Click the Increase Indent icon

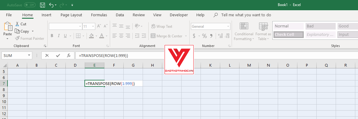click(x=144, y=36)
